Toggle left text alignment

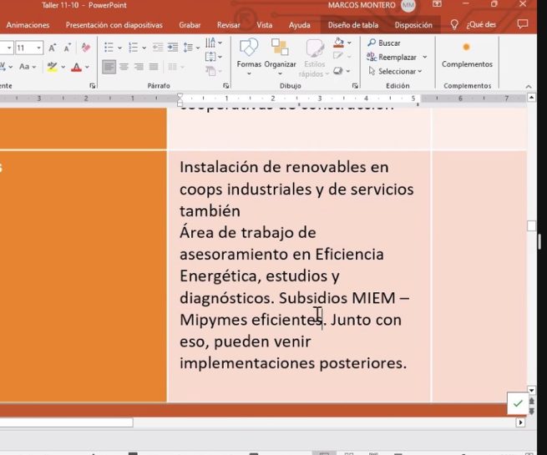click(109, 67)
